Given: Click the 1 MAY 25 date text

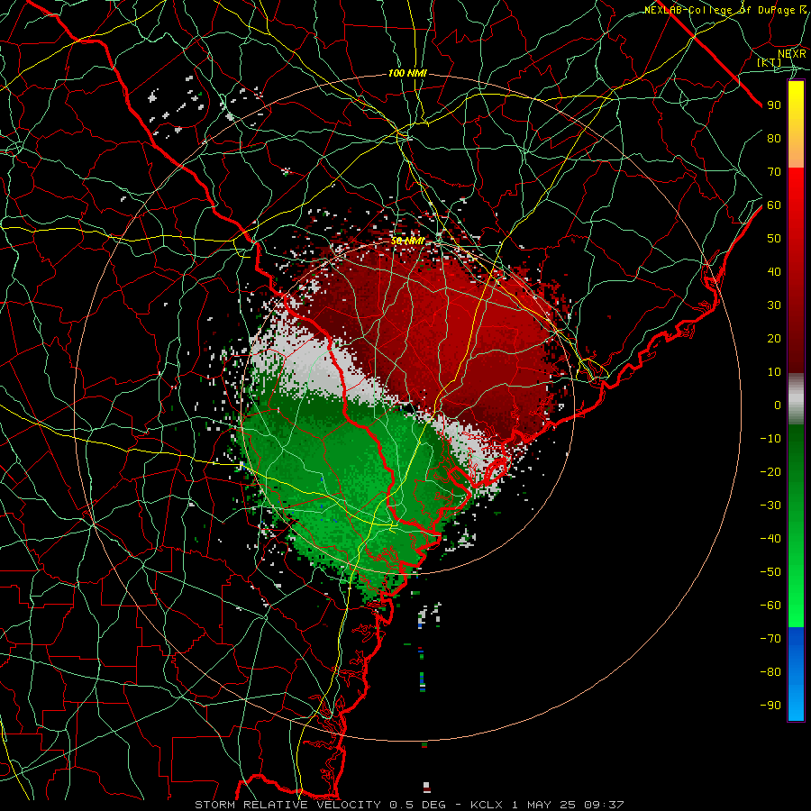Looking at the screenshot, I should pos(543,805).
